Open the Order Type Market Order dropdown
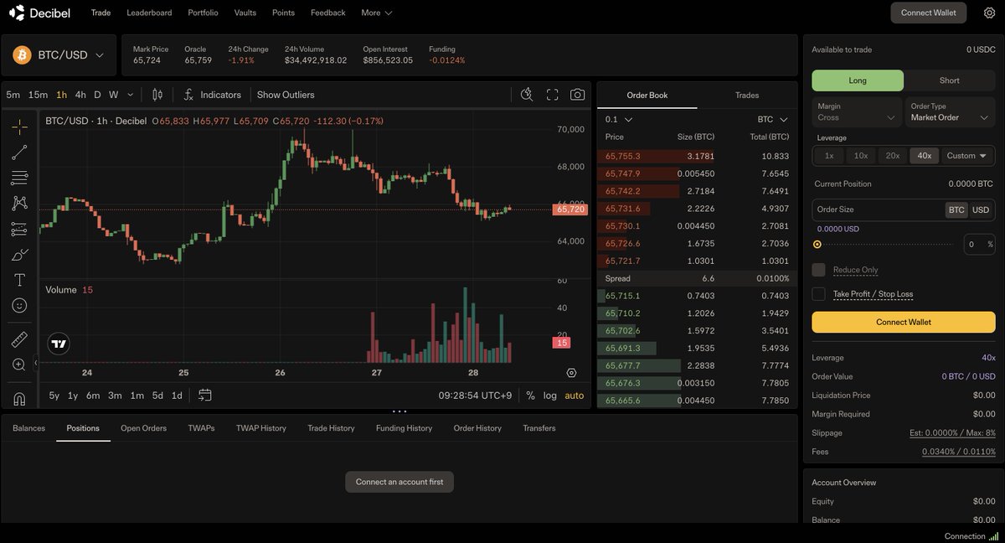The width and height of the screenshot is (1005, 543). 951,112
